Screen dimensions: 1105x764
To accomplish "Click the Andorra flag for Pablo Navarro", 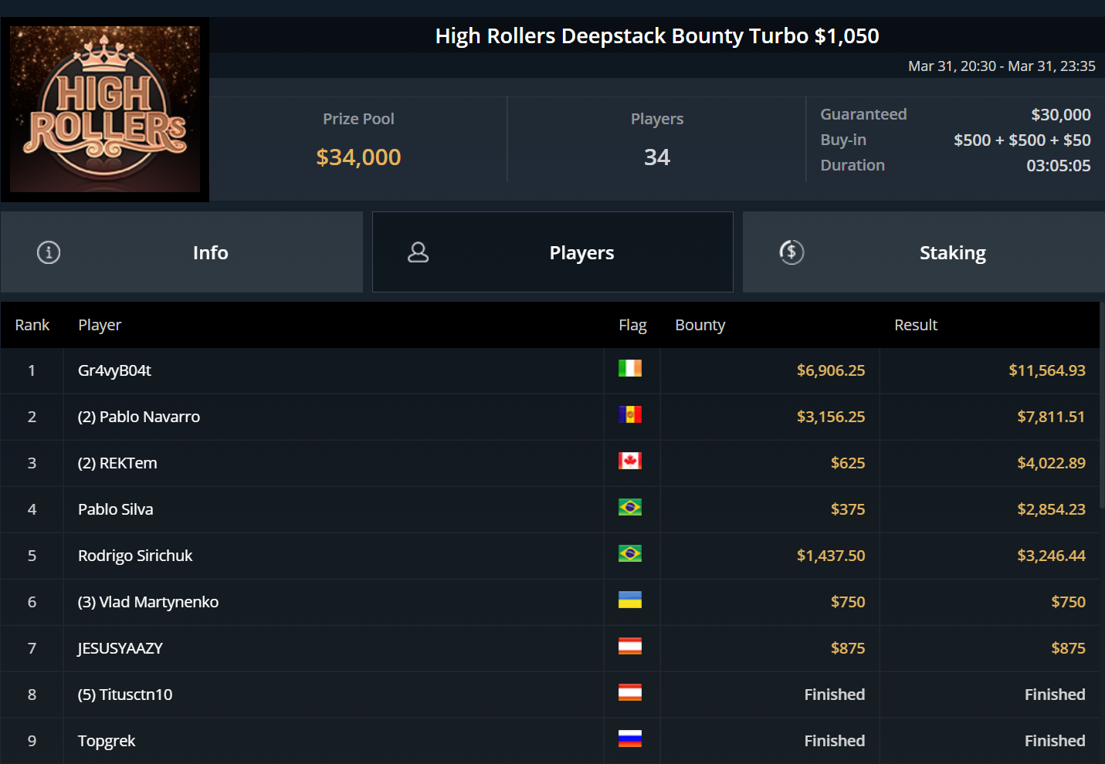I will tap(629, 415).
